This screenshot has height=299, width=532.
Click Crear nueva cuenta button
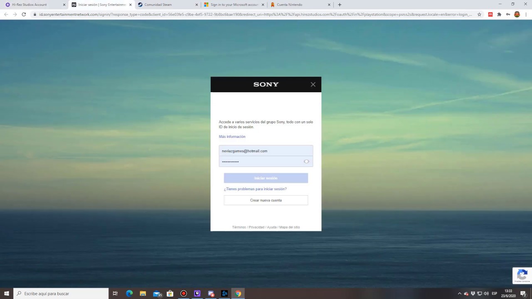266,200
